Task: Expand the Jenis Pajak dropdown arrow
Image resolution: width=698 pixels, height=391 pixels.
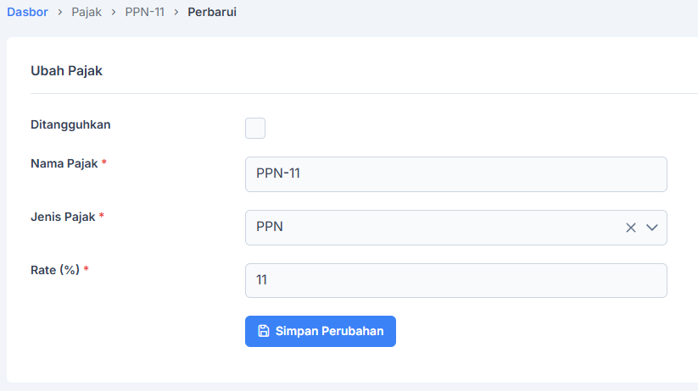Action: click(652, 228)
